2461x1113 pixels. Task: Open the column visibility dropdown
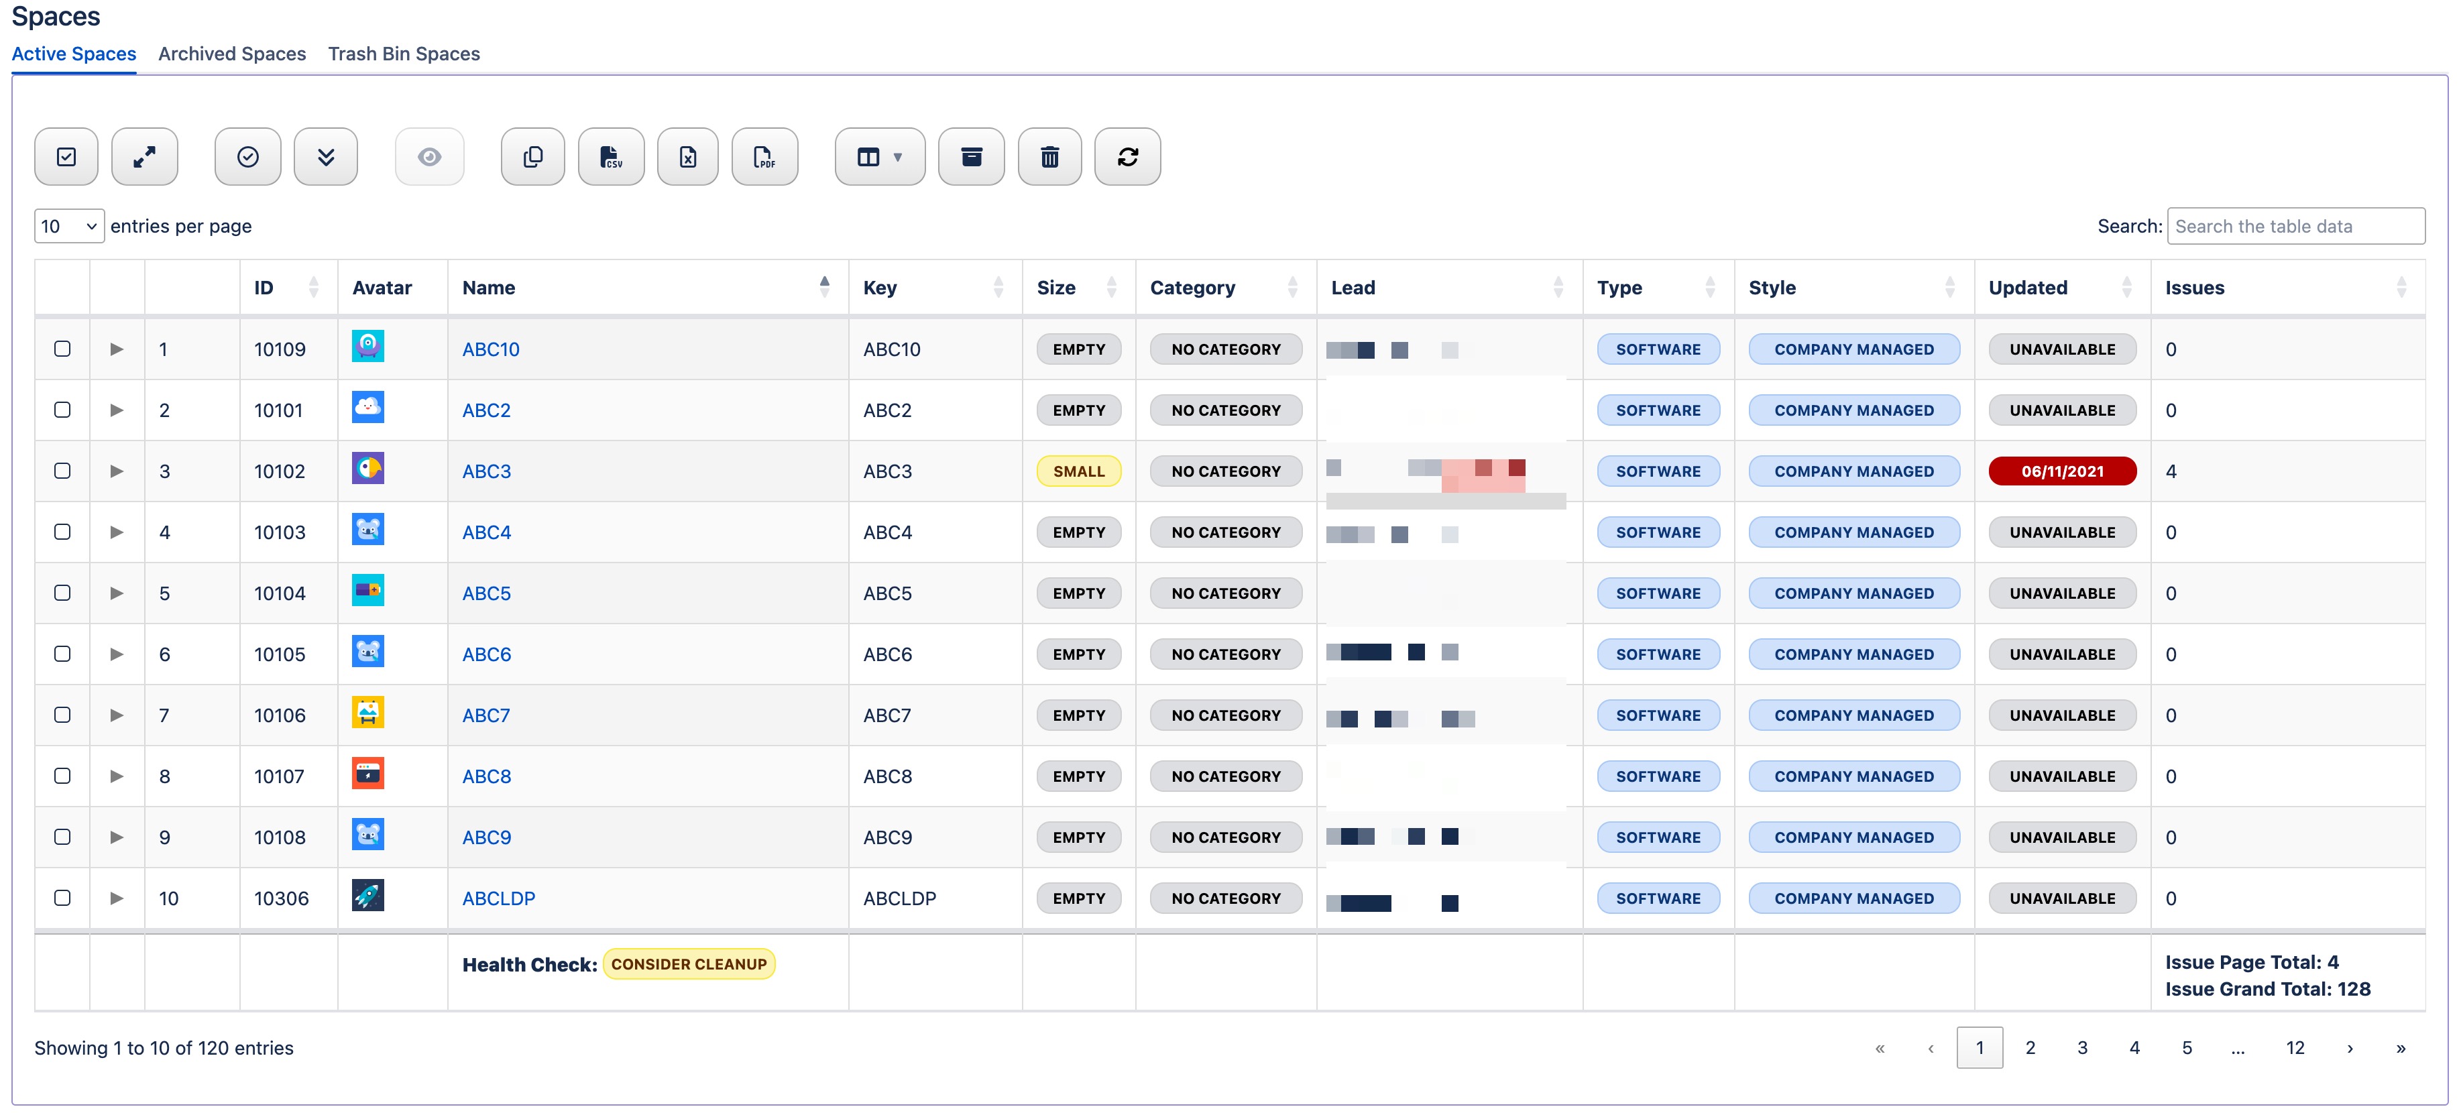click(879, 157)
